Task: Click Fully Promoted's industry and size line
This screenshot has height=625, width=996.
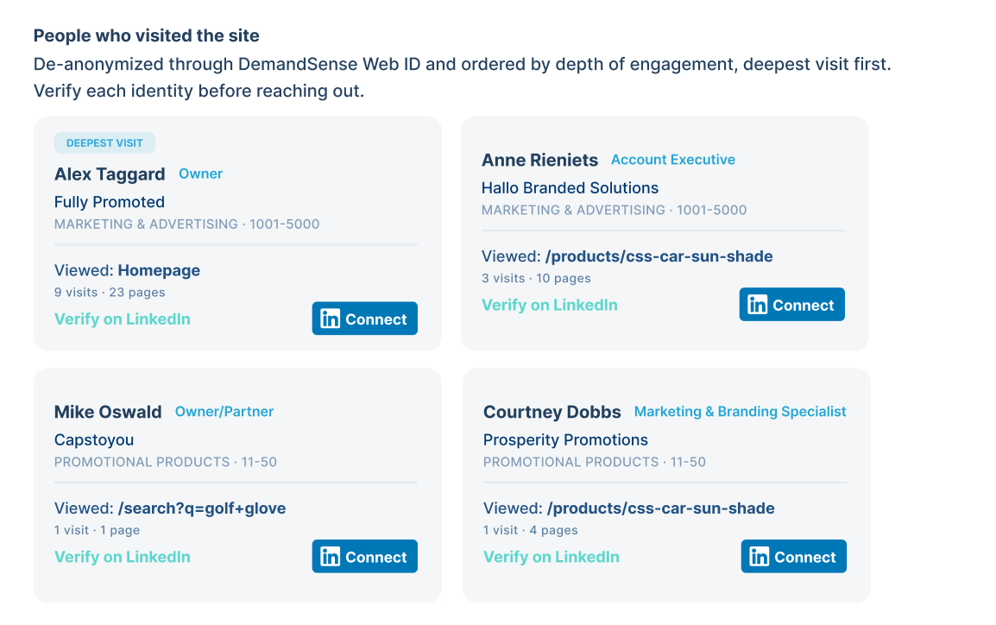Action: [x=186, y=224]
